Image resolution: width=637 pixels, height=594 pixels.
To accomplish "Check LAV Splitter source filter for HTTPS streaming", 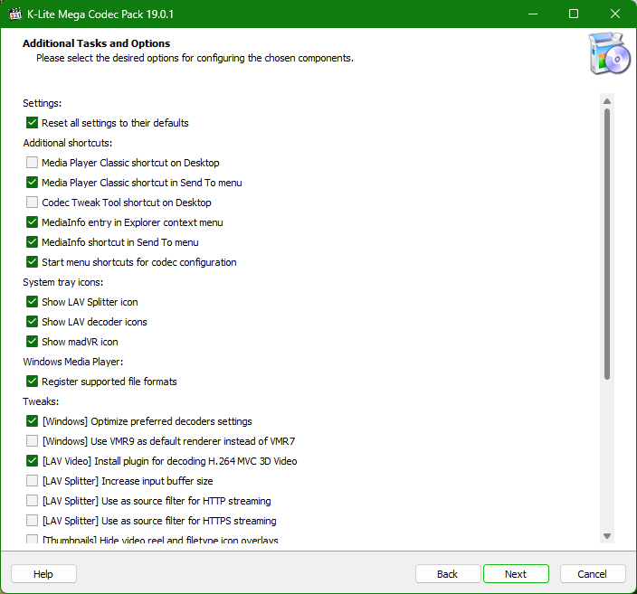I will coord(32,521).
